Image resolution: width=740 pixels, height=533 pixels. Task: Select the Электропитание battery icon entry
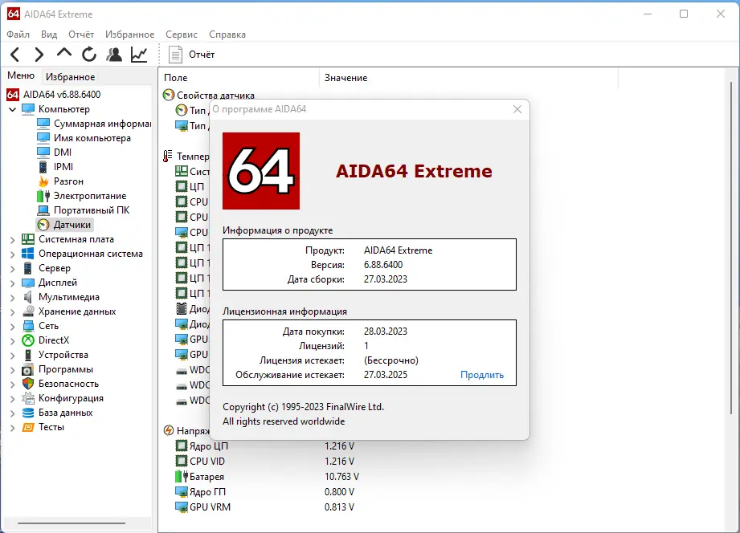(x=88, y=195)
